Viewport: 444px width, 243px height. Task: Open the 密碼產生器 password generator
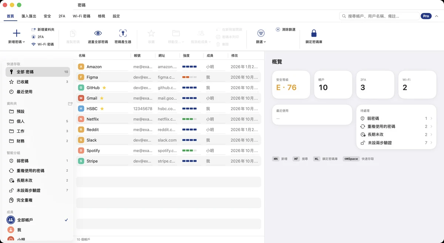(x=123, y=37)
